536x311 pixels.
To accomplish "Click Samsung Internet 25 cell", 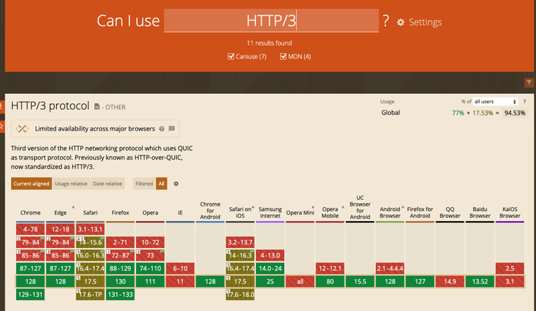I will click(270, 282).
